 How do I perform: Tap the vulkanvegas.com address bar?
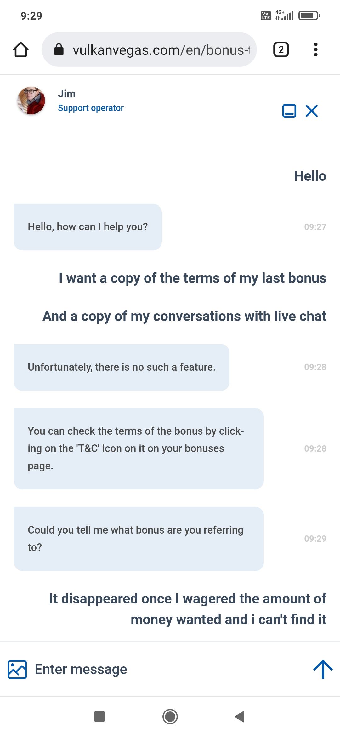(161, 50)
